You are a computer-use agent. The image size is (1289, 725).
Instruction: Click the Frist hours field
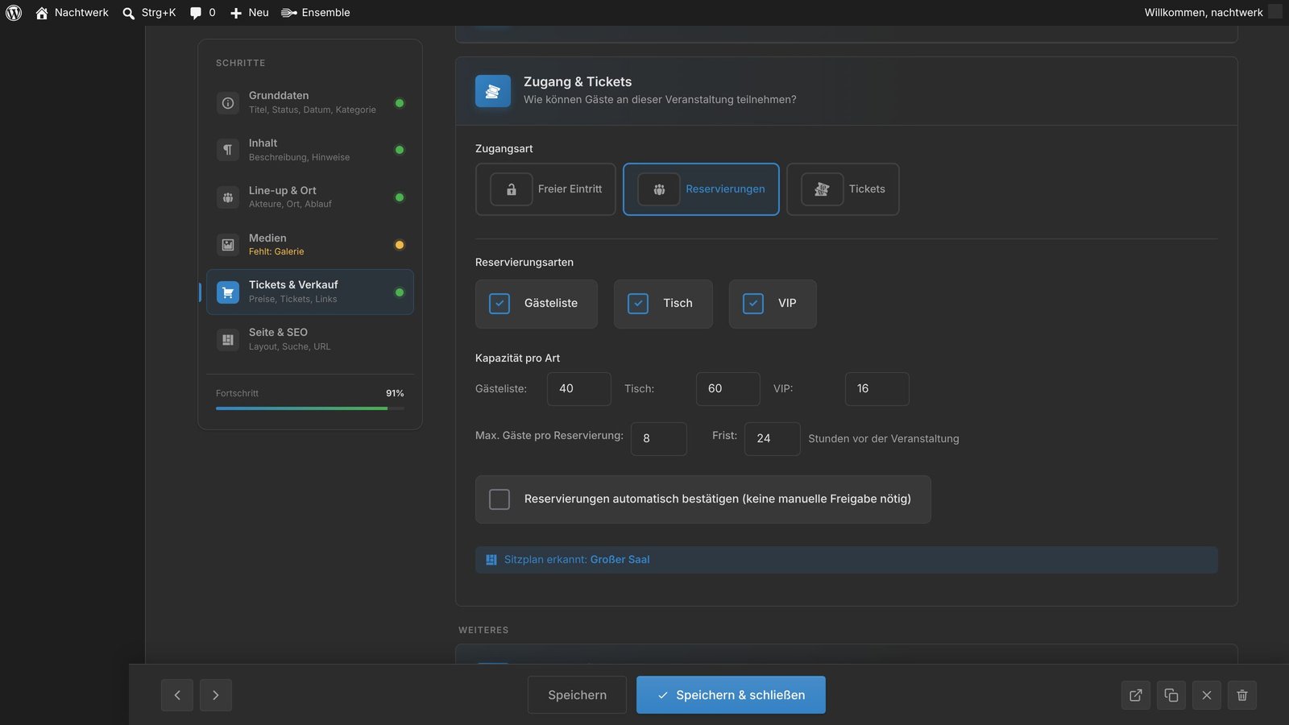tap(773, 439)
